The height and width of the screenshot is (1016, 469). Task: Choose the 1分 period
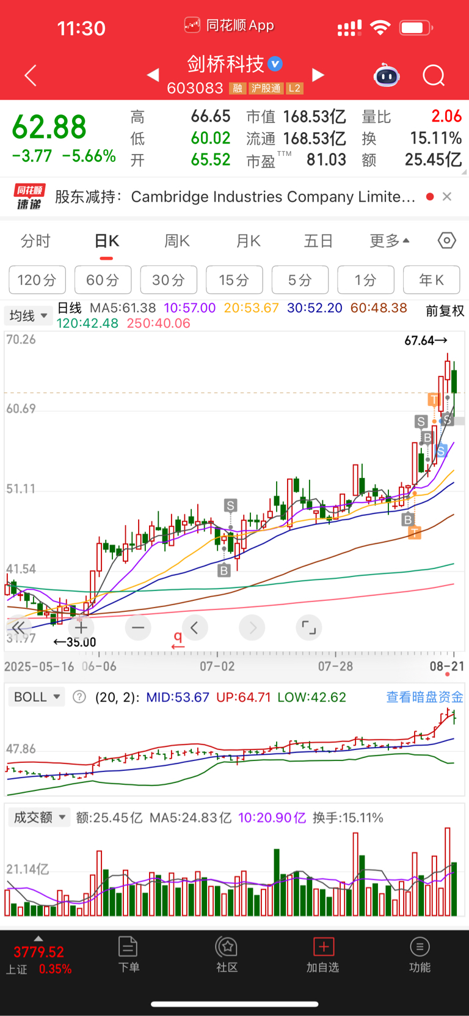coord(366,280)
